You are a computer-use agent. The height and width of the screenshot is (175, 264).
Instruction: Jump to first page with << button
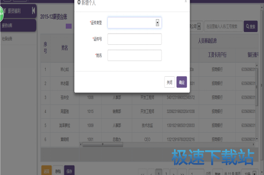142,172
